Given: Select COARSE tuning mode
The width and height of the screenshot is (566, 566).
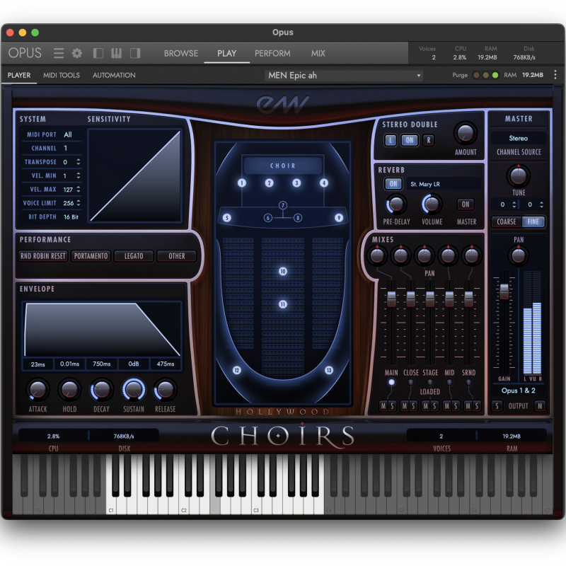Looking at the screenshot, I should (x=507, y=221).
